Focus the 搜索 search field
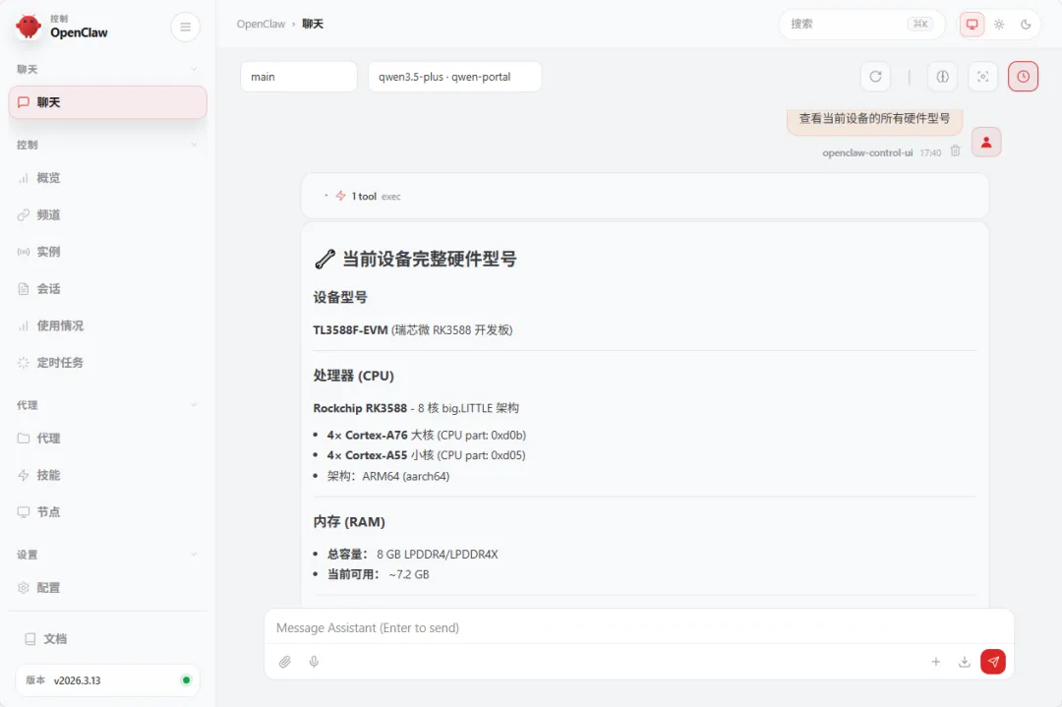 click(861, 24)
